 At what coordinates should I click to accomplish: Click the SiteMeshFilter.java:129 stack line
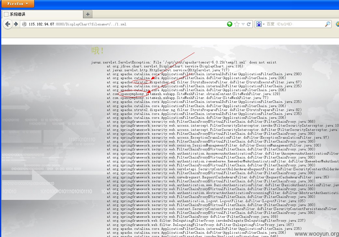click(x=193, y=94)
